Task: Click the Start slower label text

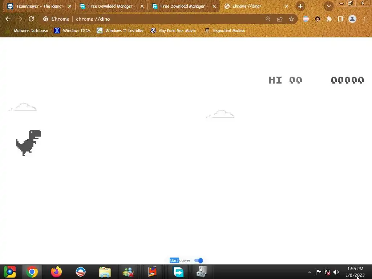Action: [180, 260]
